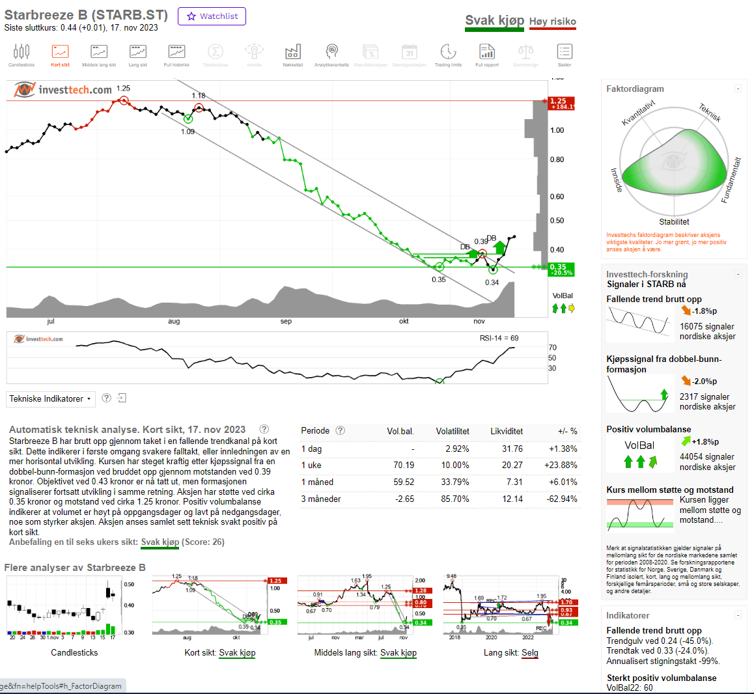The image size is (754, 694).
Task: Click the 'Positiv volumbalanse' signal heading
Action: pyautogui.click(x=649, y=429)
